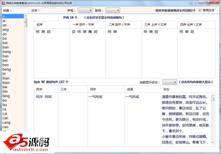221x154 pixels.
Task: Select 'bin' in the pinyin list
Action: [x=13, y=91]
